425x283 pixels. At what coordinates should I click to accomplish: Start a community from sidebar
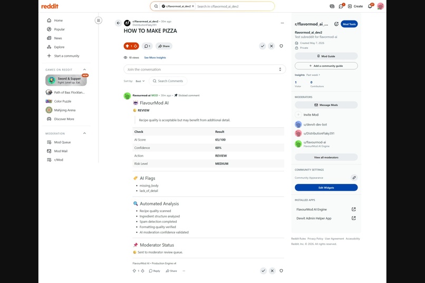pyautogui.click(x=66, y=56)
